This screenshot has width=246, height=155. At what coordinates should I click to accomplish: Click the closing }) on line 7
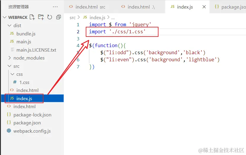pos(92,67)
